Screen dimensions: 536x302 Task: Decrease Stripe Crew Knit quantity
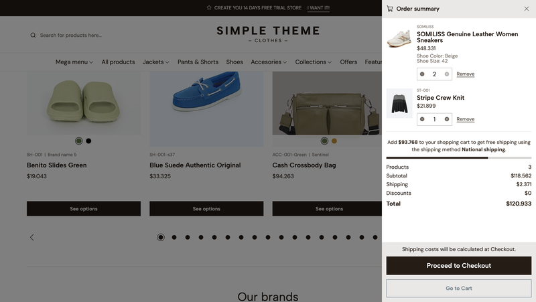coord(422,120)
